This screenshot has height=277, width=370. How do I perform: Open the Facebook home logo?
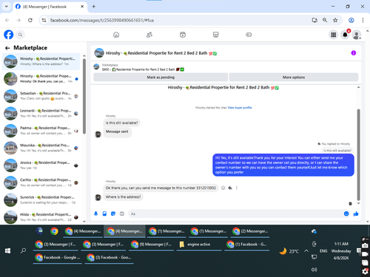[x=9, y=35]
